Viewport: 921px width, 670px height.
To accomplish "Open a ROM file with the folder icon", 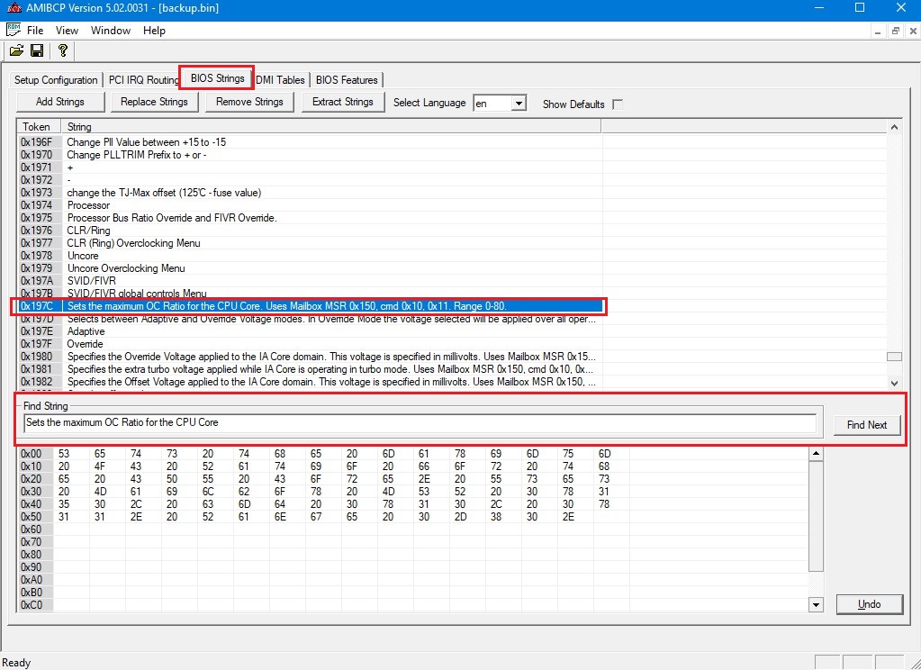I will [x=17, y=50].
